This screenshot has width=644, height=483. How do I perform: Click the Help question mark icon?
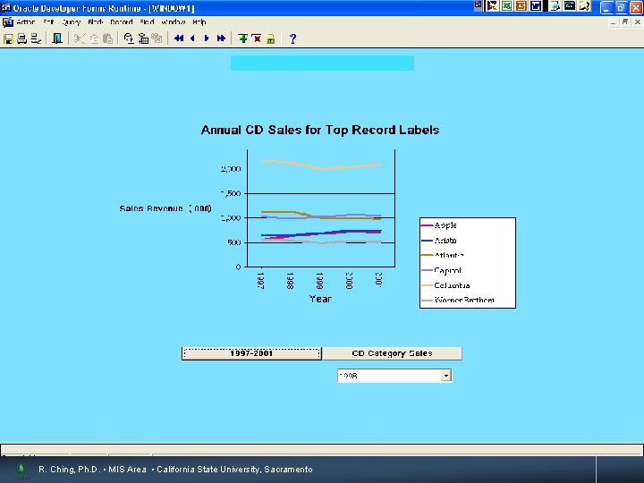[x=292, y=38]
